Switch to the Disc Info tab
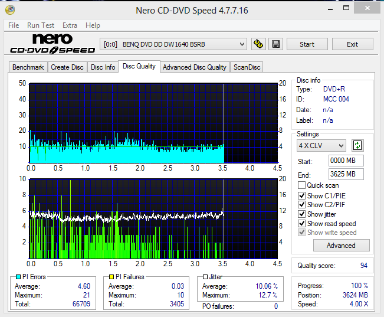Image resolution: width=384 pixels, height=317 pixels. 103,67
